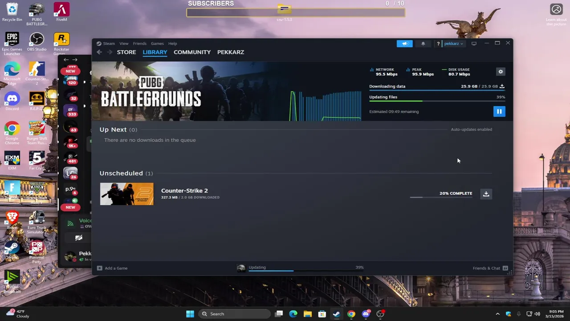Switch to Big Picture mode icon
Viewport: 570px width, 321px height.
tap(474, 43)
